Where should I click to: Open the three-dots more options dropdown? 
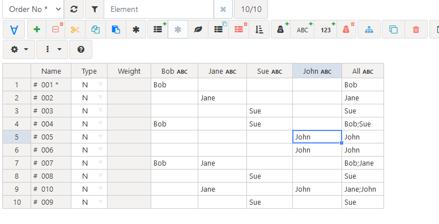52,49
